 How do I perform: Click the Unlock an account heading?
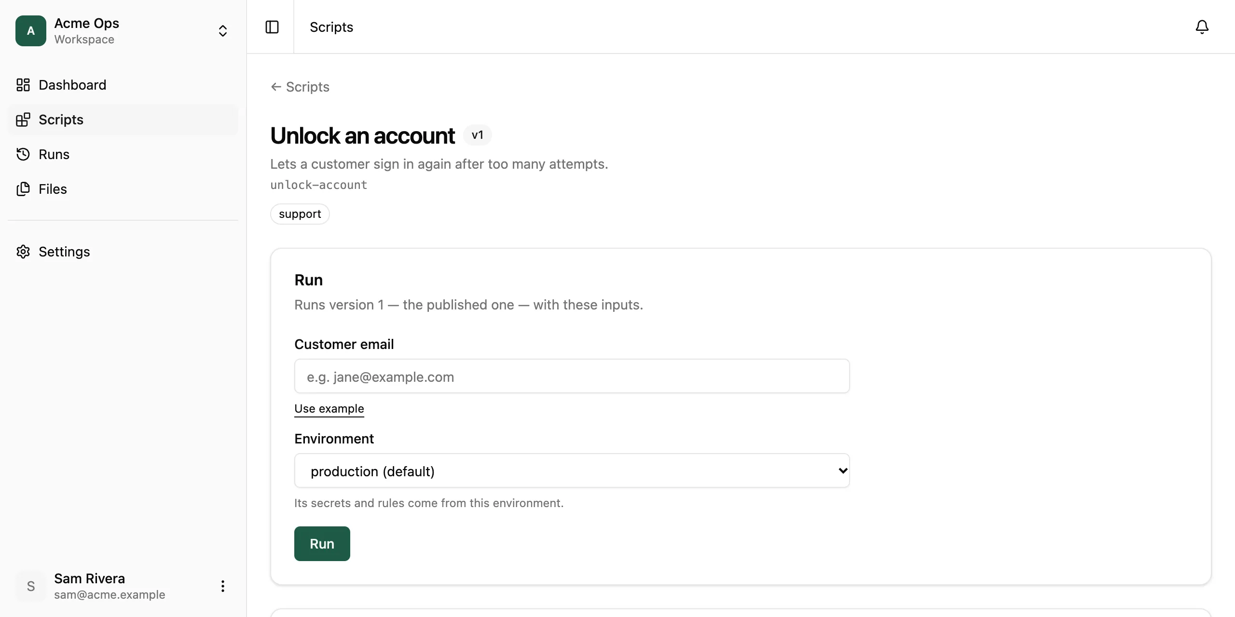coord(363,135)
